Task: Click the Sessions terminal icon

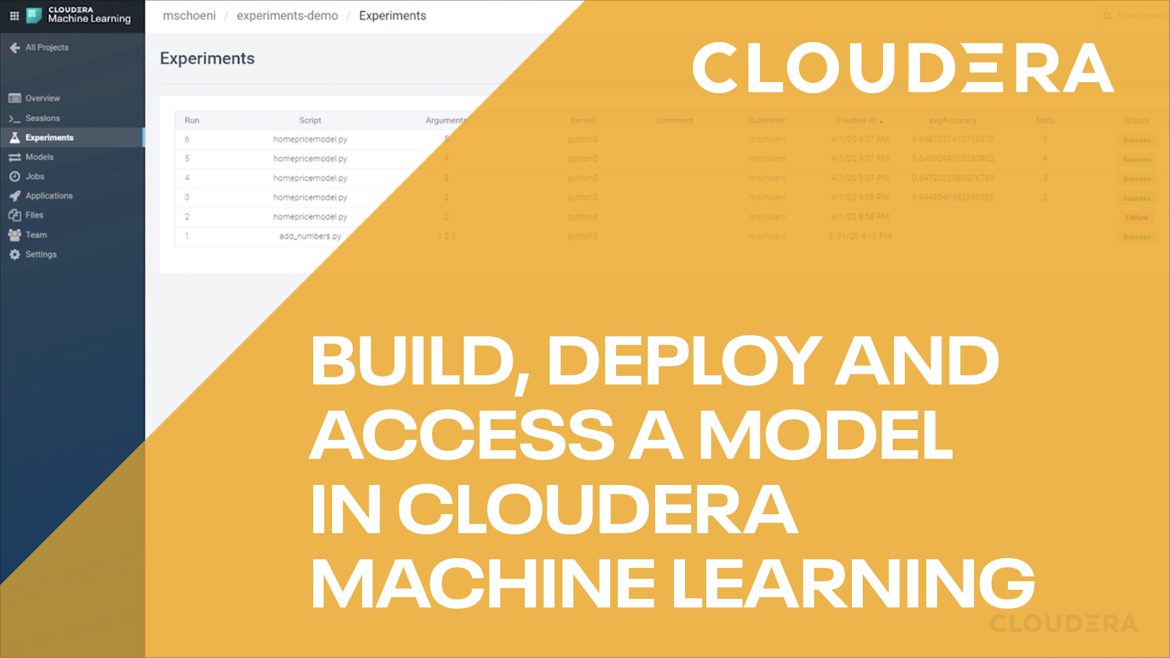Action: [x=15, y=118]
